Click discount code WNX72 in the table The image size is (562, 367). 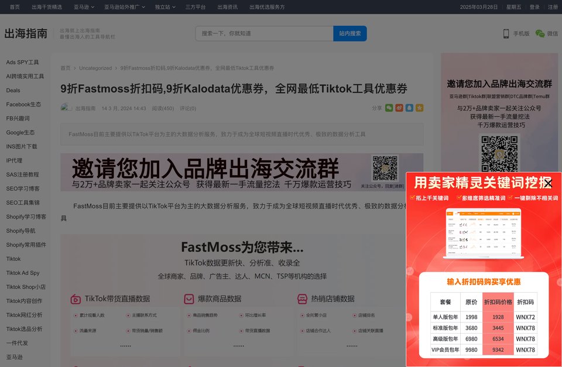click(525, 317)
